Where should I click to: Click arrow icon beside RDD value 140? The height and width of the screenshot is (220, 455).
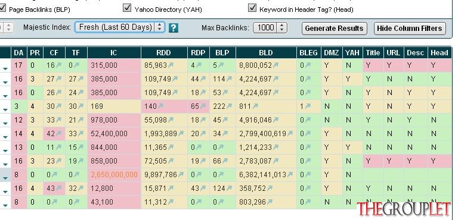(x=160, y=106)
